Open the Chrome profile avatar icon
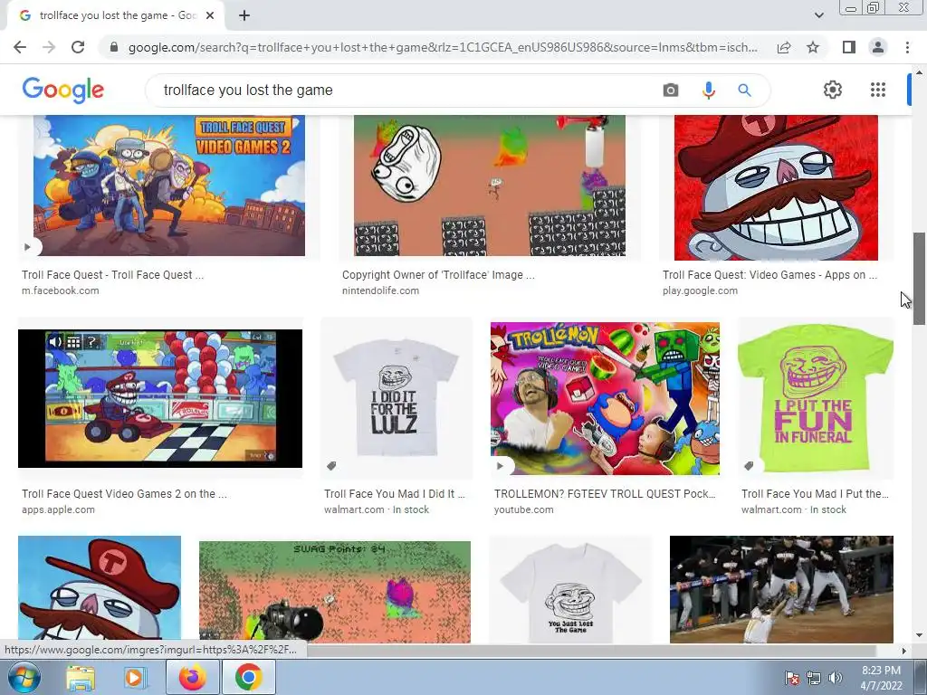This screenshot has width=927, height=695. (878, 47)
